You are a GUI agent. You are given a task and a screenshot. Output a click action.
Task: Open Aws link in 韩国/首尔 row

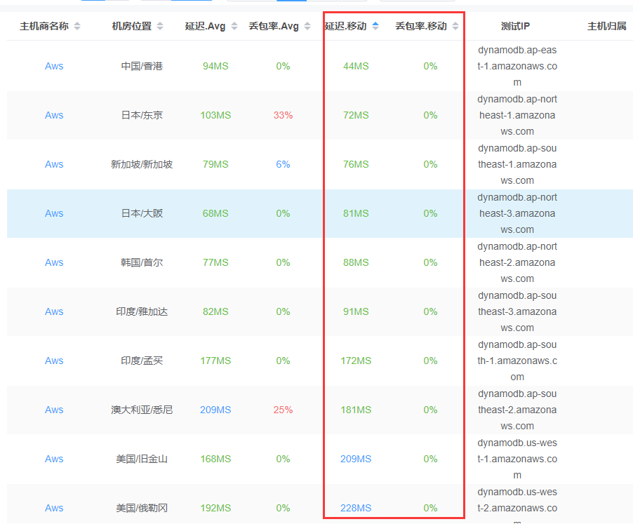point(54,262)
